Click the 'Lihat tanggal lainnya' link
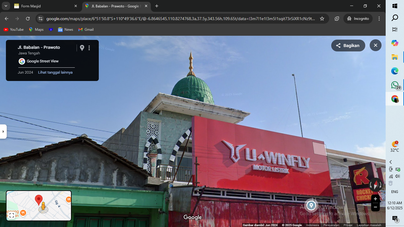 pos(55,72)
